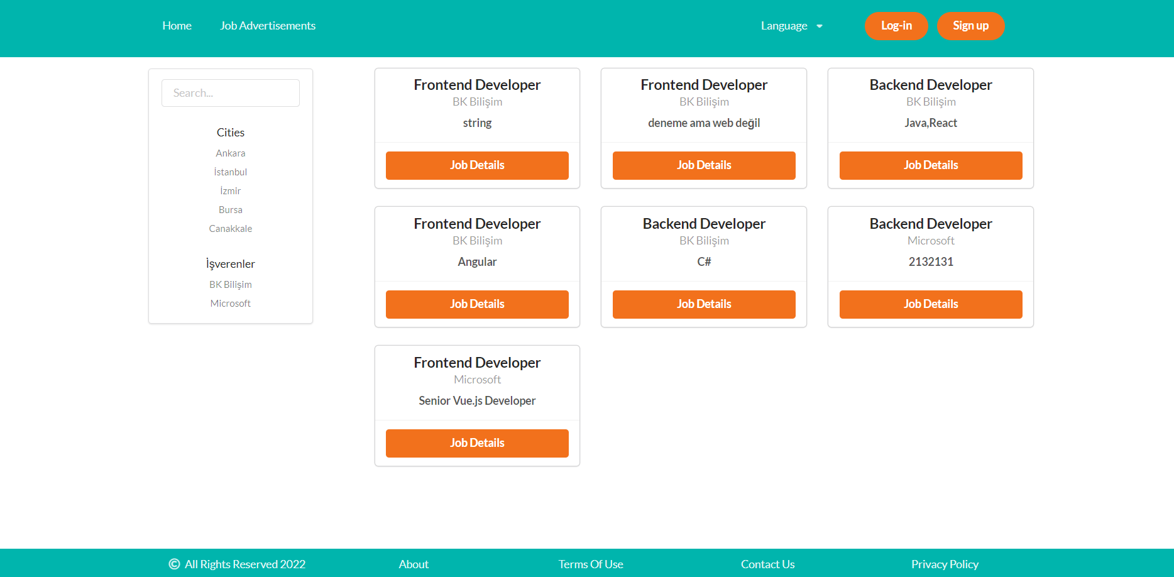Click the Log-in button

click(x=896, y=26)
